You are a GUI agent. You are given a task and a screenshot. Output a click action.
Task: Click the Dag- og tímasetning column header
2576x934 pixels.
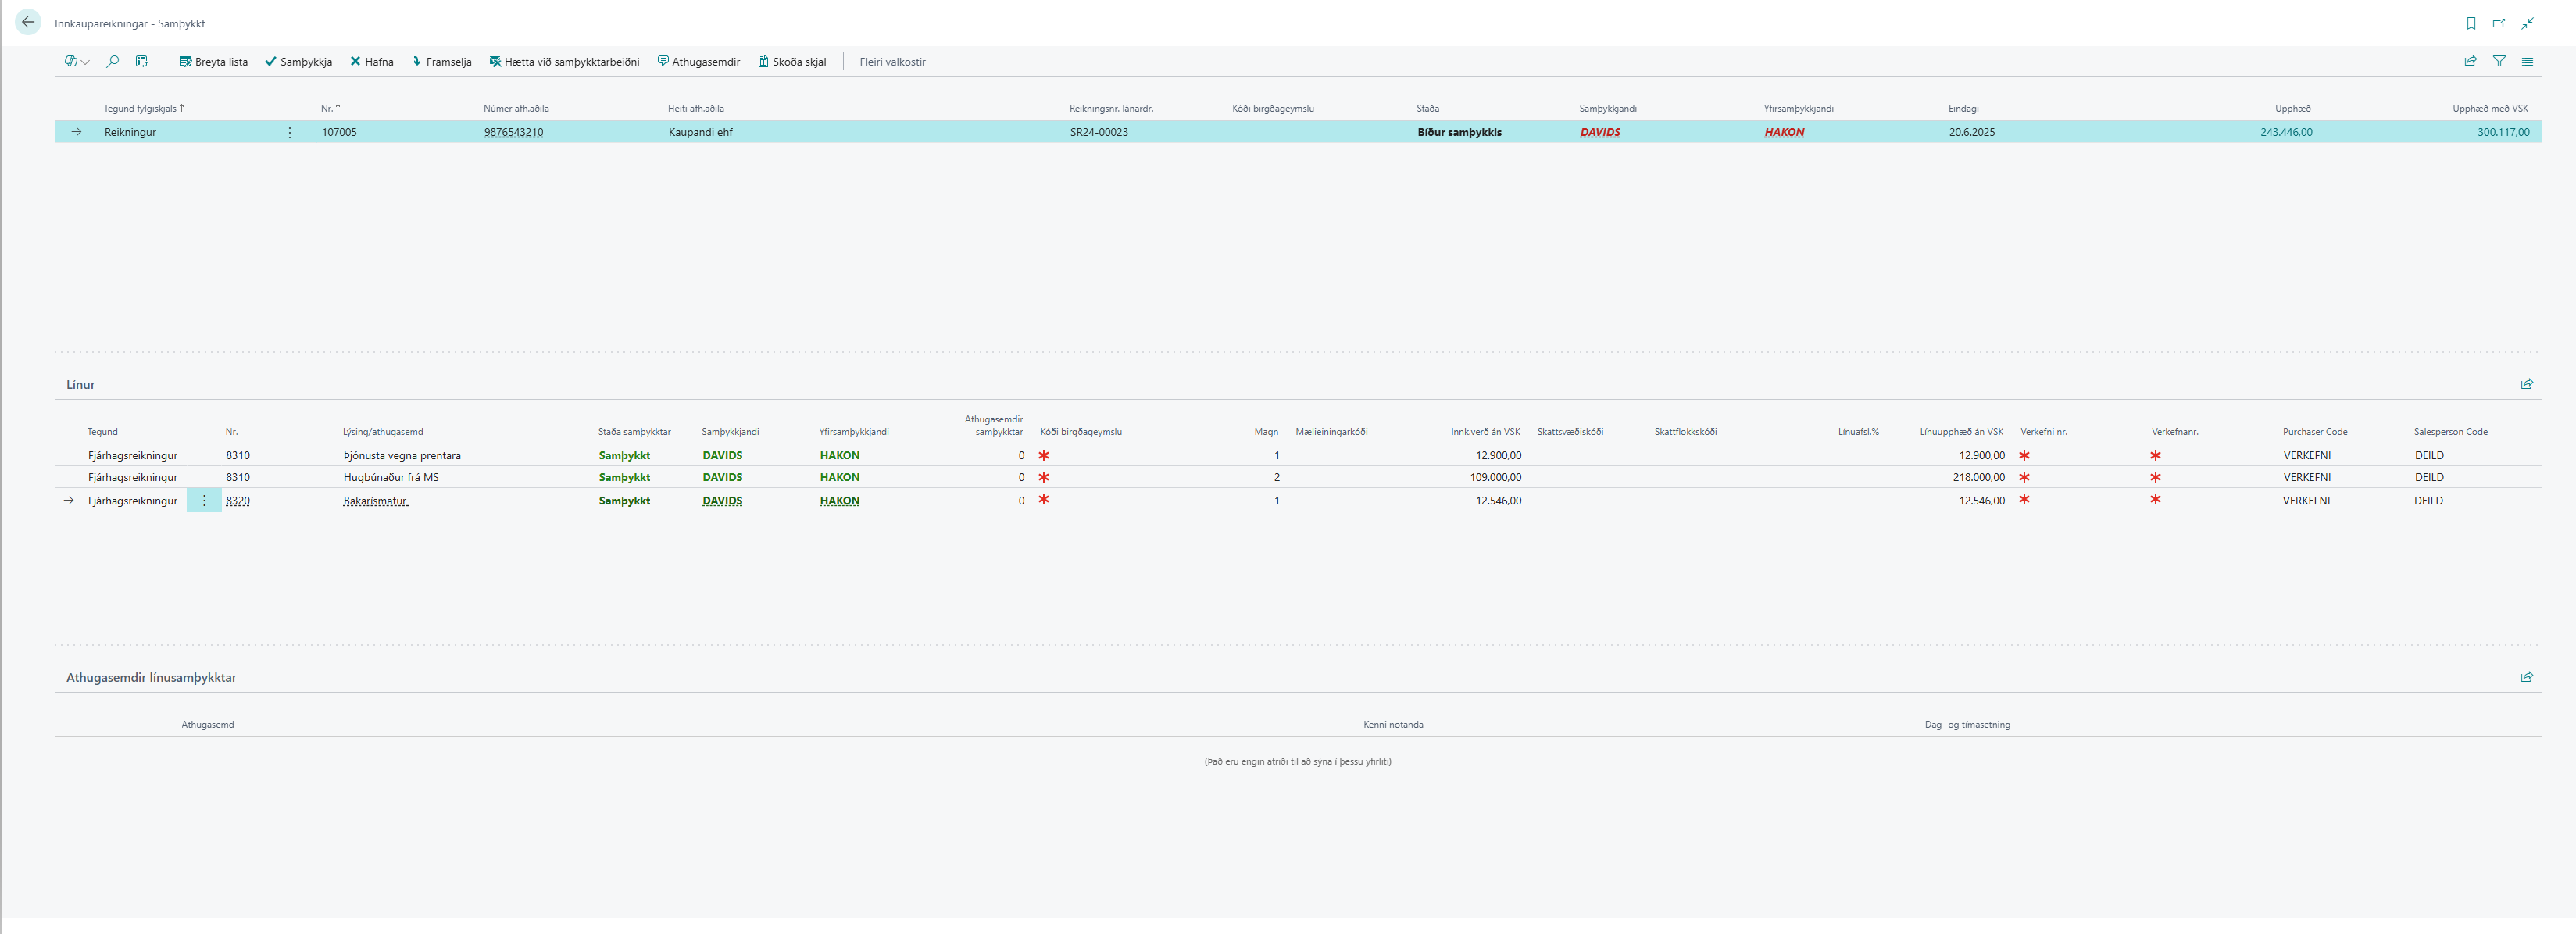1967,724
